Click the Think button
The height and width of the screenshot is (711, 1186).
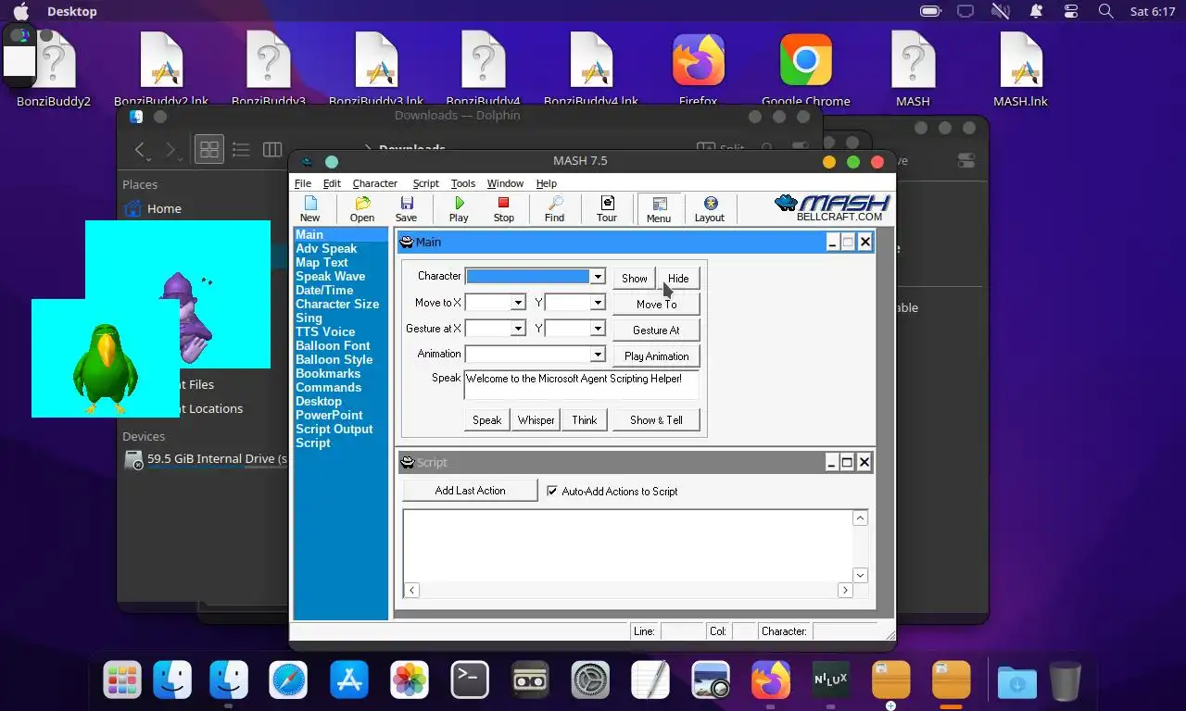pos(584,419)
